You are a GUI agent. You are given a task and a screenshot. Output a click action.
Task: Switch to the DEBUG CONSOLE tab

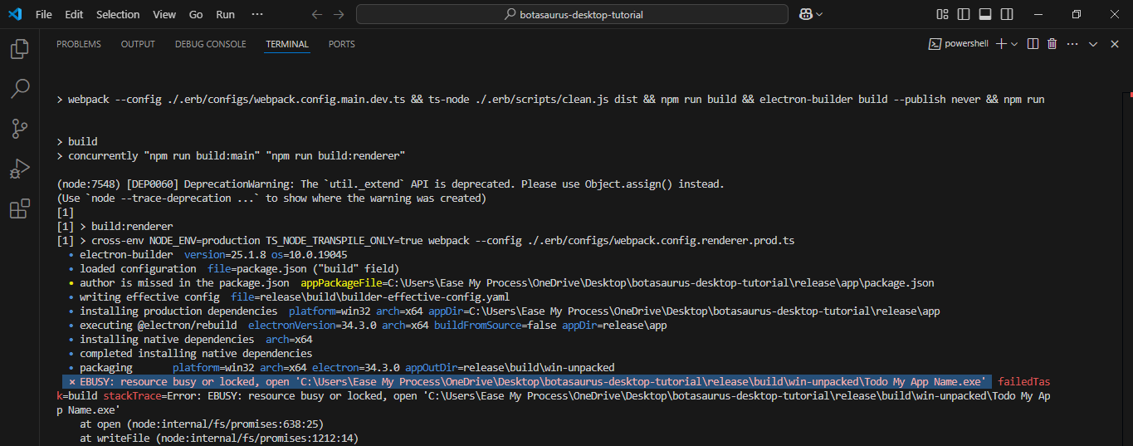pyautogui.click(x=210, y=44)
